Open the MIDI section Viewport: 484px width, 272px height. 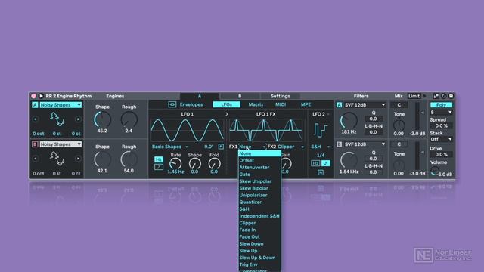(x=281, y=104)
